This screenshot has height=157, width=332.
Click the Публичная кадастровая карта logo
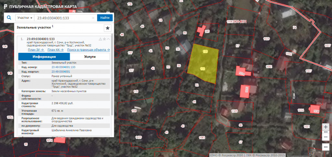pos(39,6)
